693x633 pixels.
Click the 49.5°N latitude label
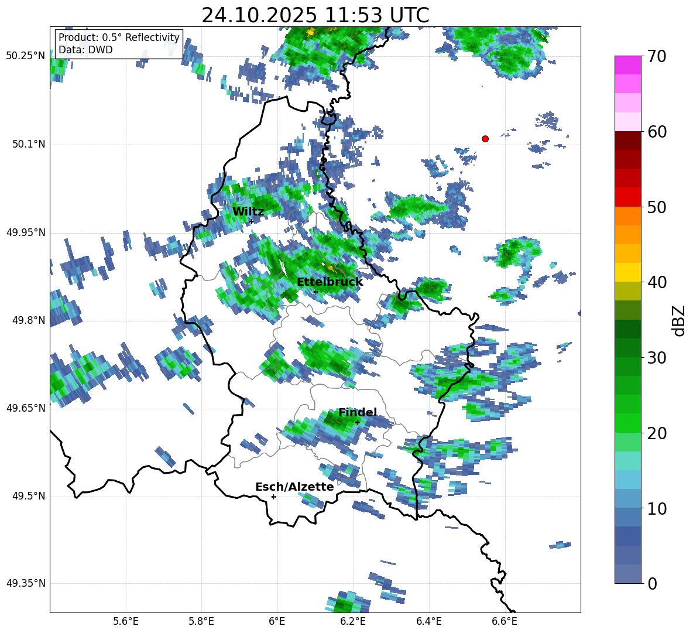pos(29,496)
